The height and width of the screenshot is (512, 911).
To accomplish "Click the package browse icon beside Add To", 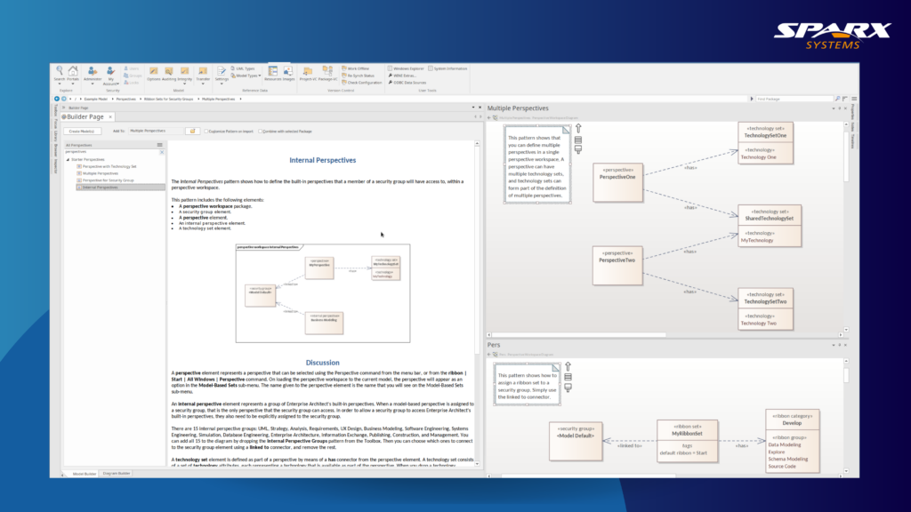I will pyautogui.click(x=192, y=132).
